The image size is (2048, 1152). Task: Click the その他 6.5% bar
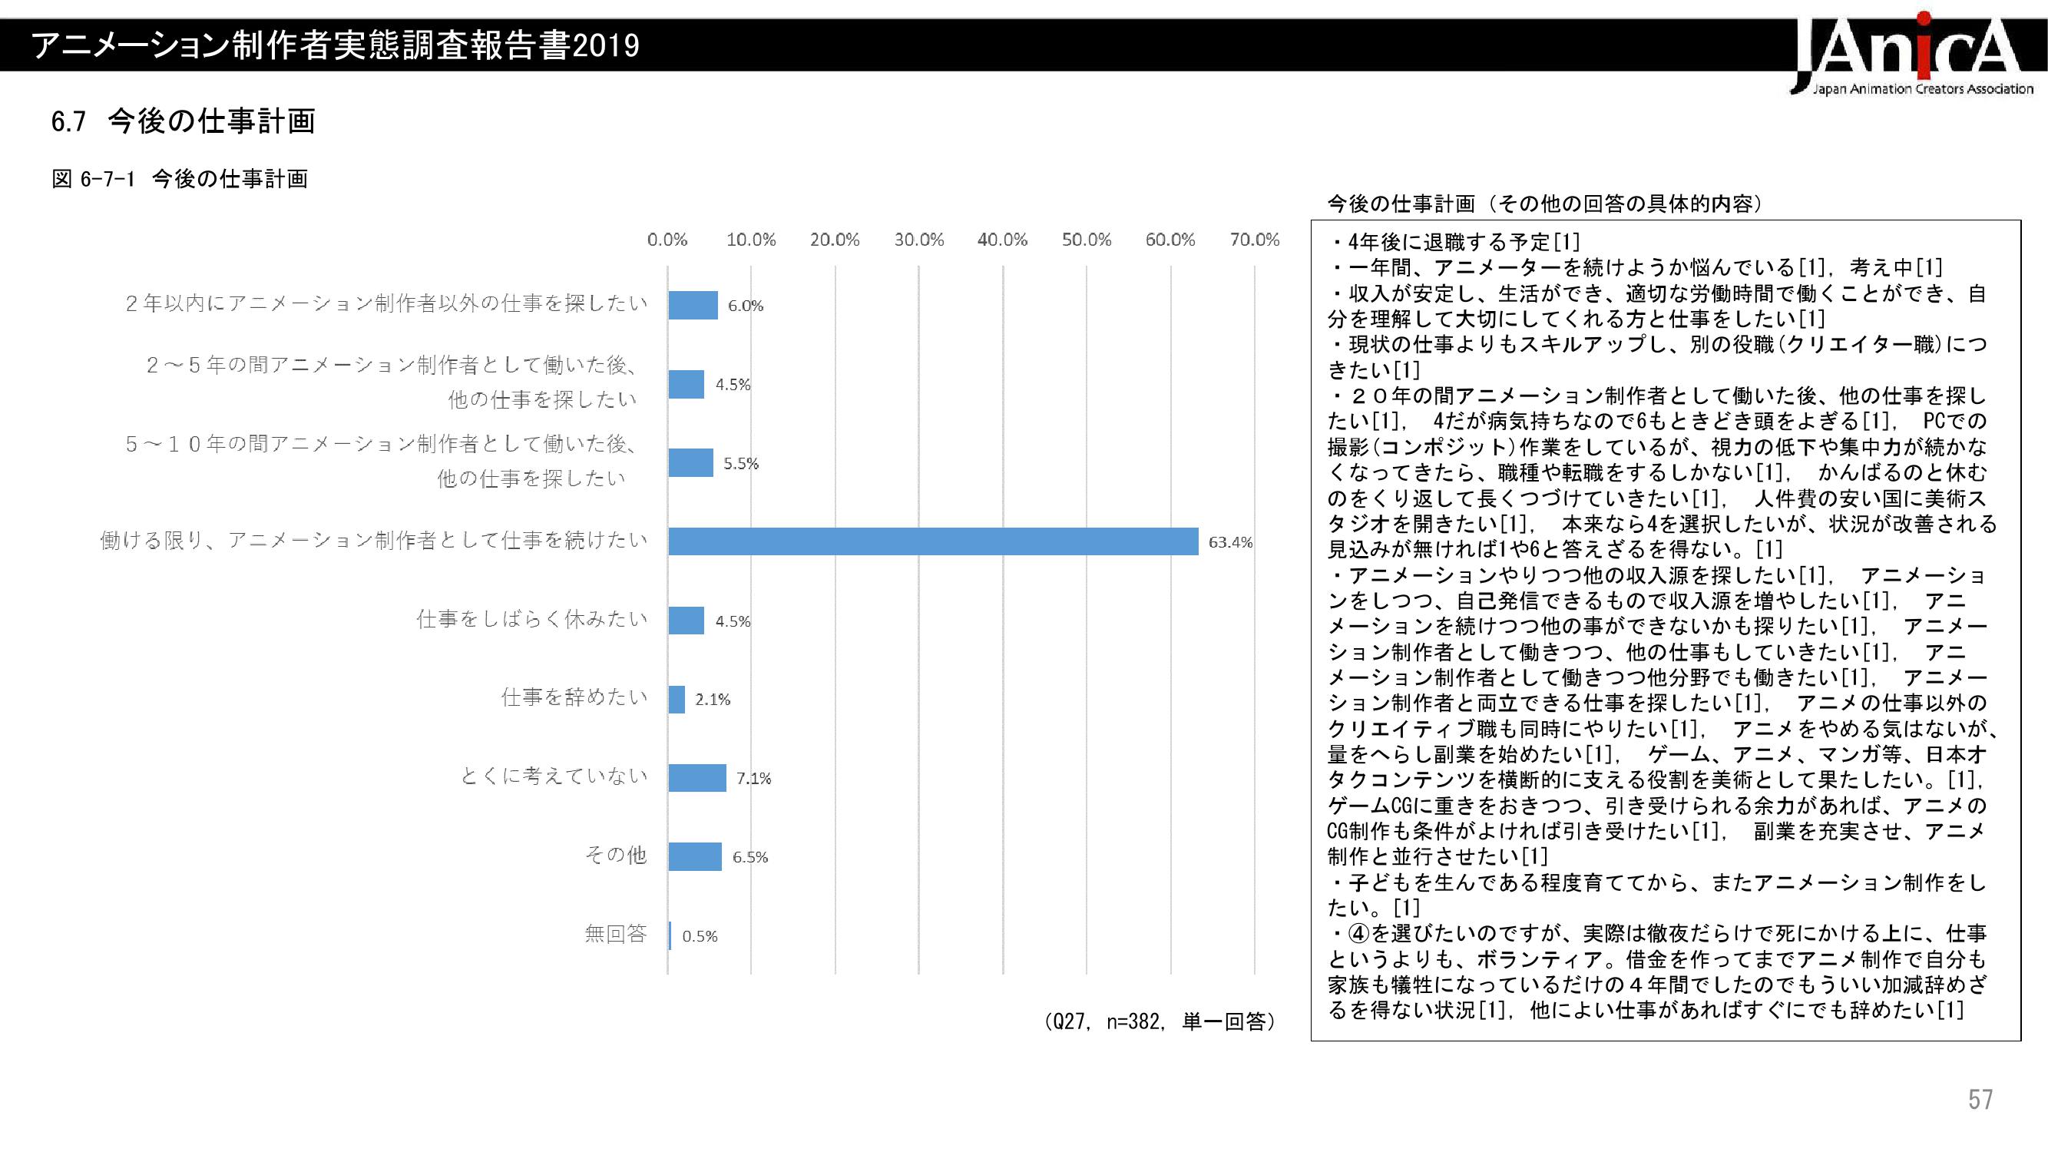point(694,856)
